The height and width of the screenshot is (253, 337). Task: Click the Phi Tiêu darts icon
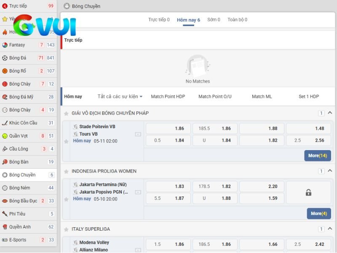click(5, 214)
